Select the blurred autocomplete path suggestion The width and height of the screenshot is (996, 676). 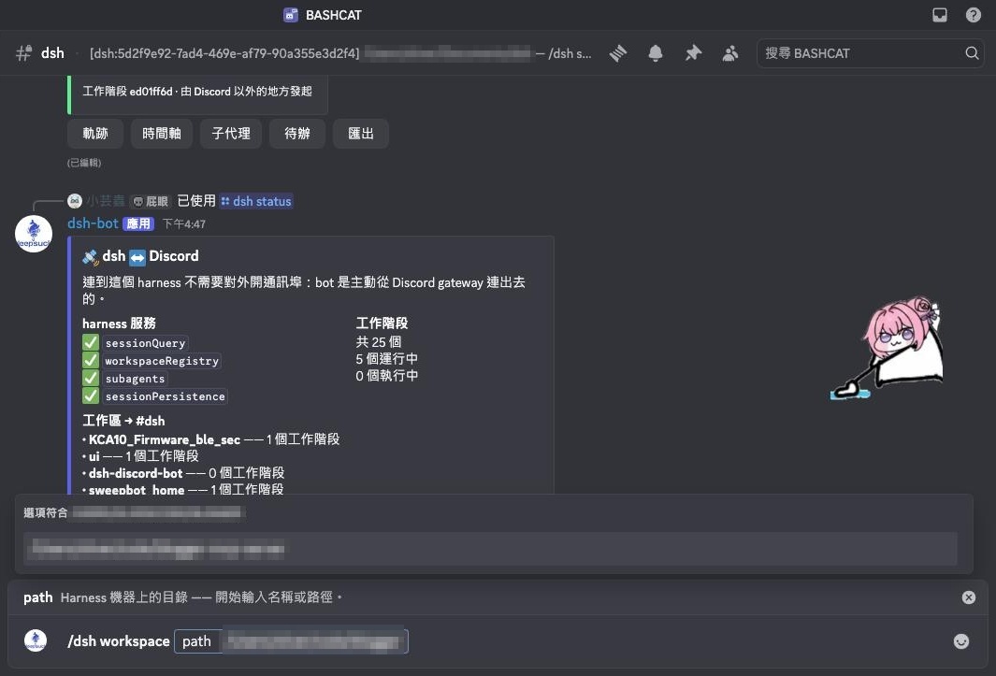coord(490,549)
